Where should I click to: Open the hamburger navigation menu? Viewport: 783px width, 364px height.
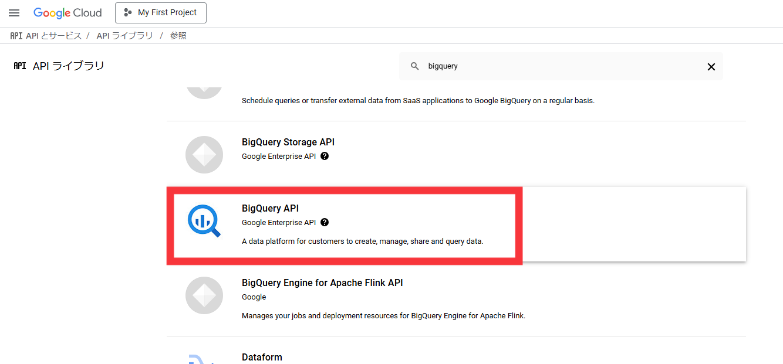click(14, 13)
